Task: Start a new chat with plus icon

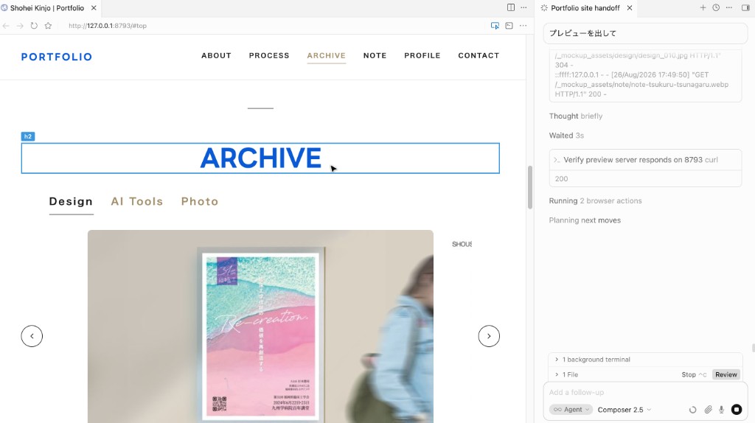Action: 703,7
